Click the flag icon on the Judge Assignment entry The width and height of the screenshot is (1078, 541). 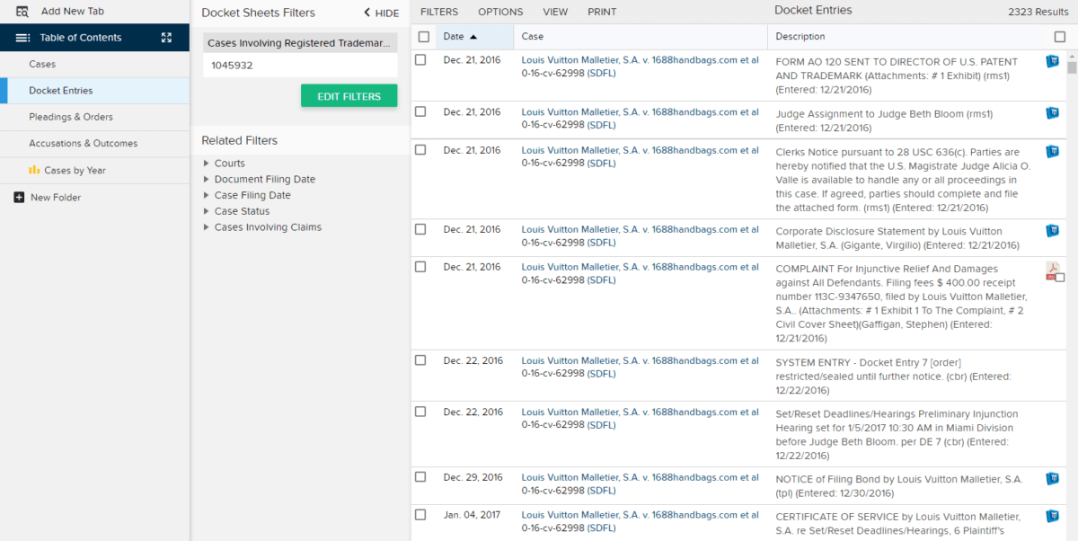1052,113
